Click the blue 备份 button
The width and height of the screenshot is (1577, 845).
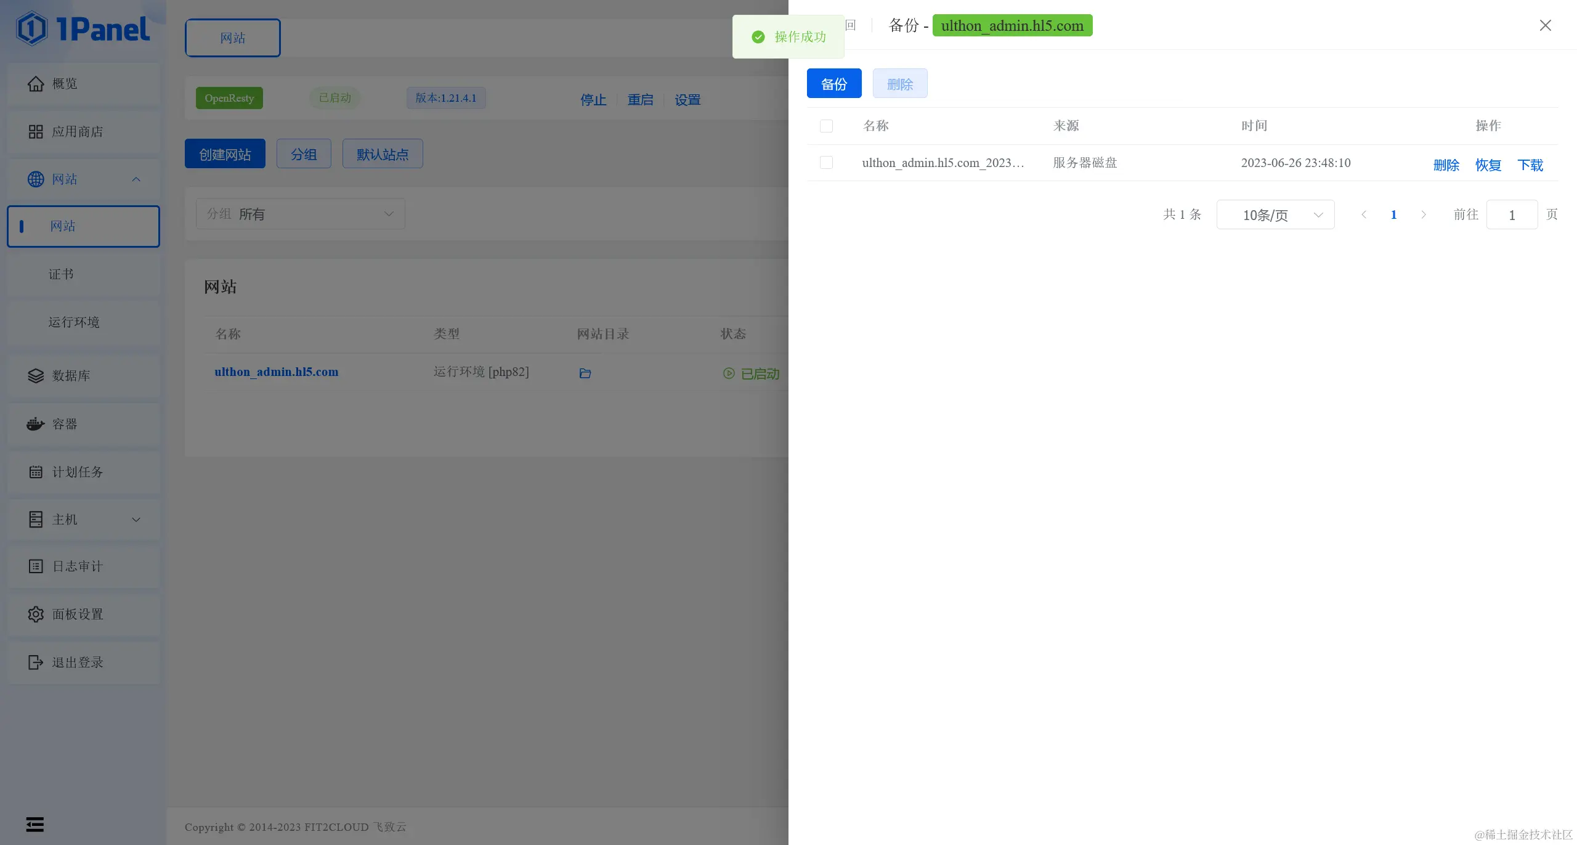(834, 84)
